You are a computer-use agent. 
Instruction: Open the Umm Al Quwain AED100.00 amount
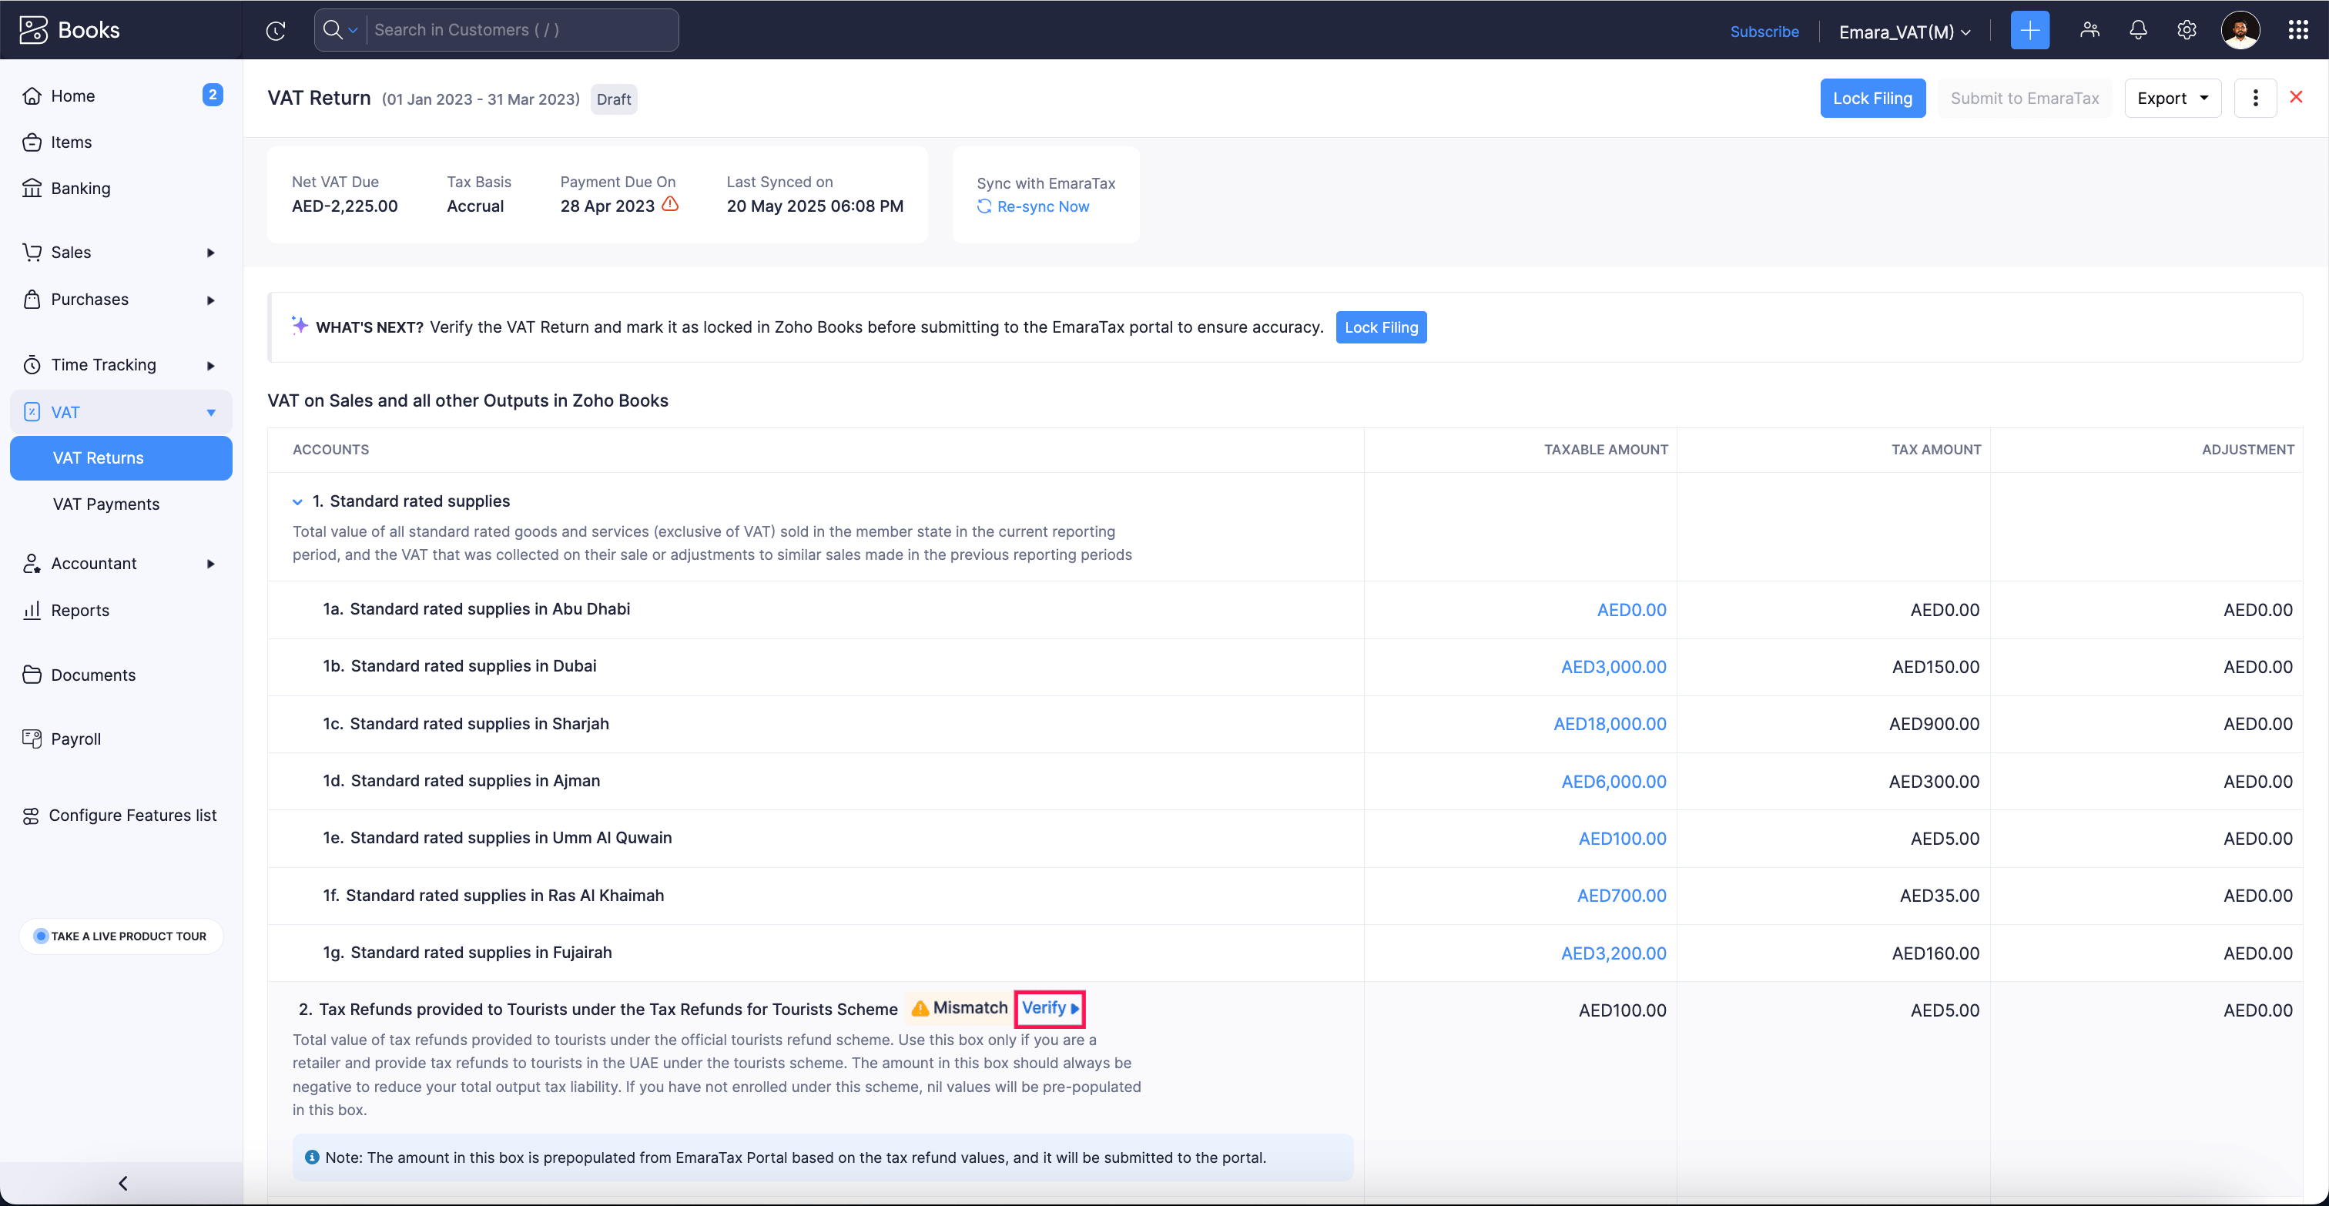point(1622,839)
